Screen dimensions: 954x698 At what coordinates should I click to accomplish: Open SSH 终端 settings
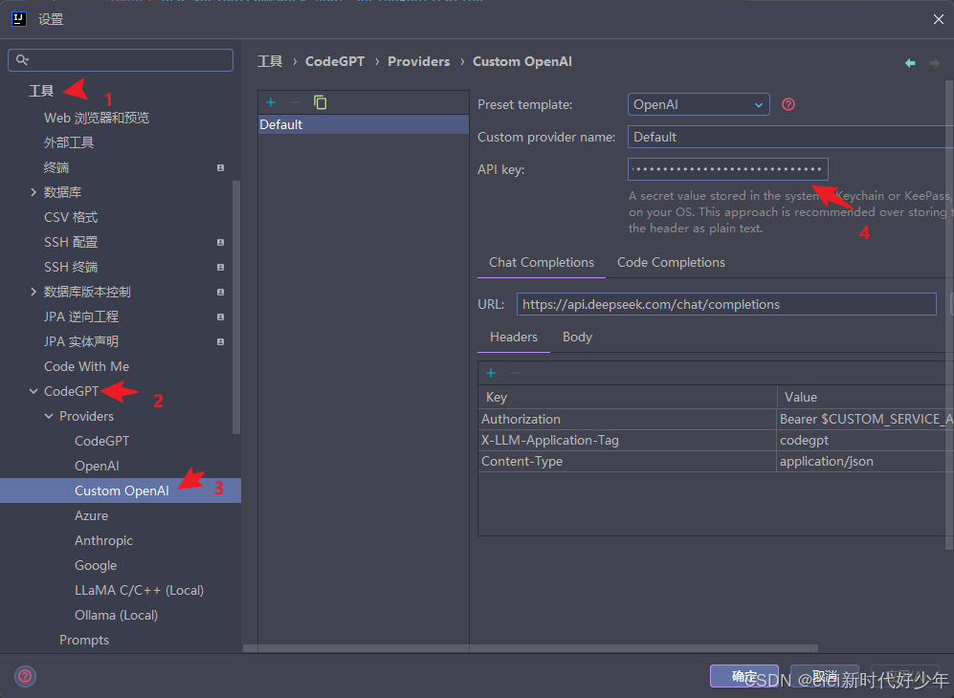coord(71,268)
